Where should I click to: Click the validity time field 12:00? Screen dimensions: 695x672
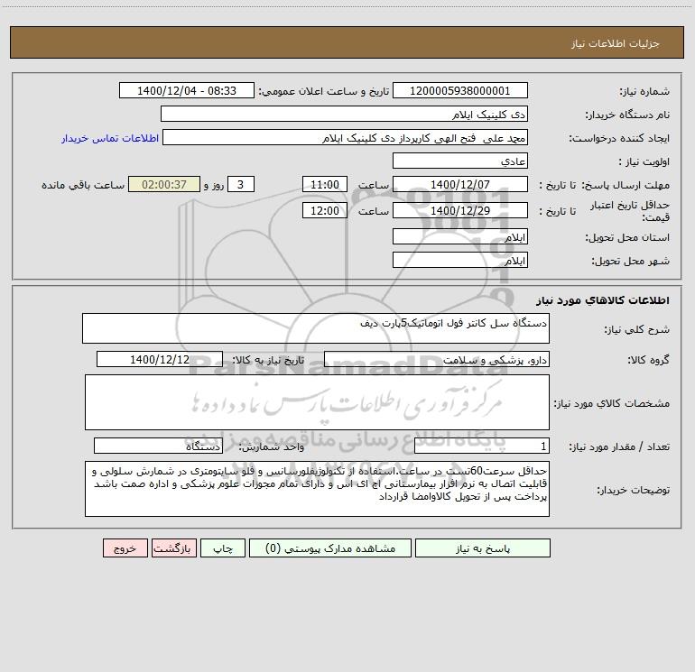pos(324,210)
